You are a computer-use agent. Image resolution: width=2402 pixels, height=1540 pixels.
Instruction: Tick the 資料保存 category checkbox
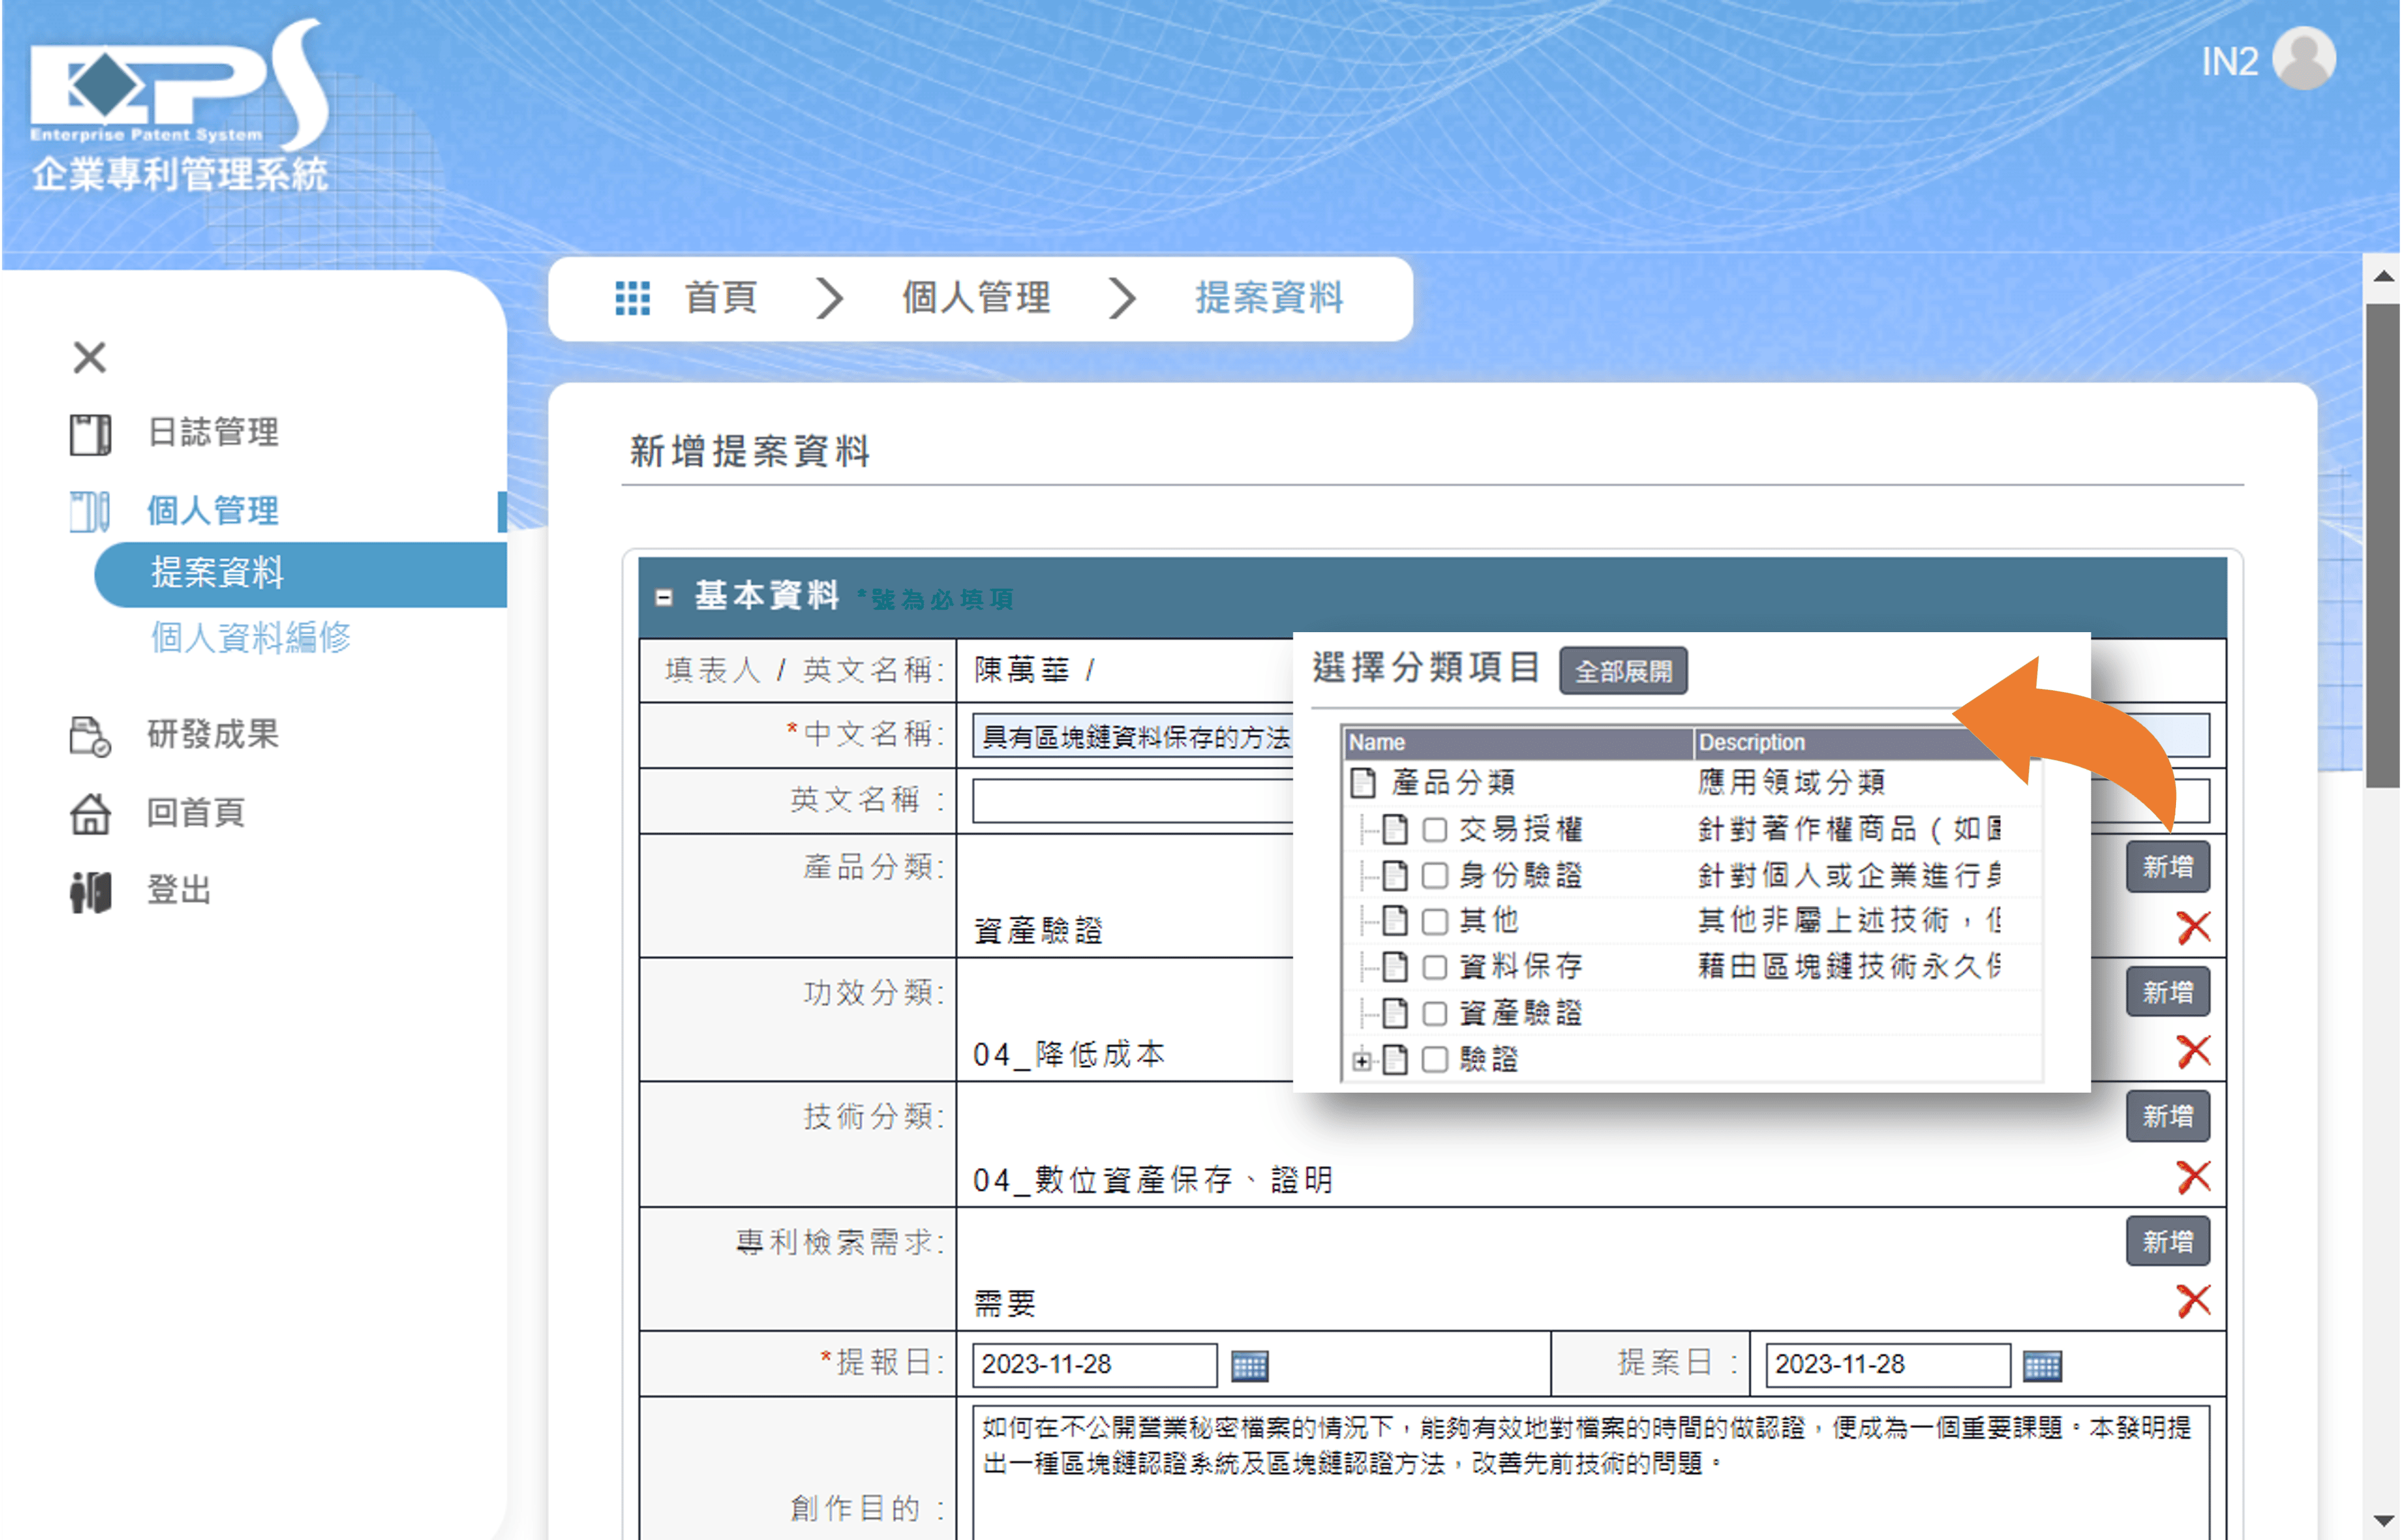(x=1435, y=967)
